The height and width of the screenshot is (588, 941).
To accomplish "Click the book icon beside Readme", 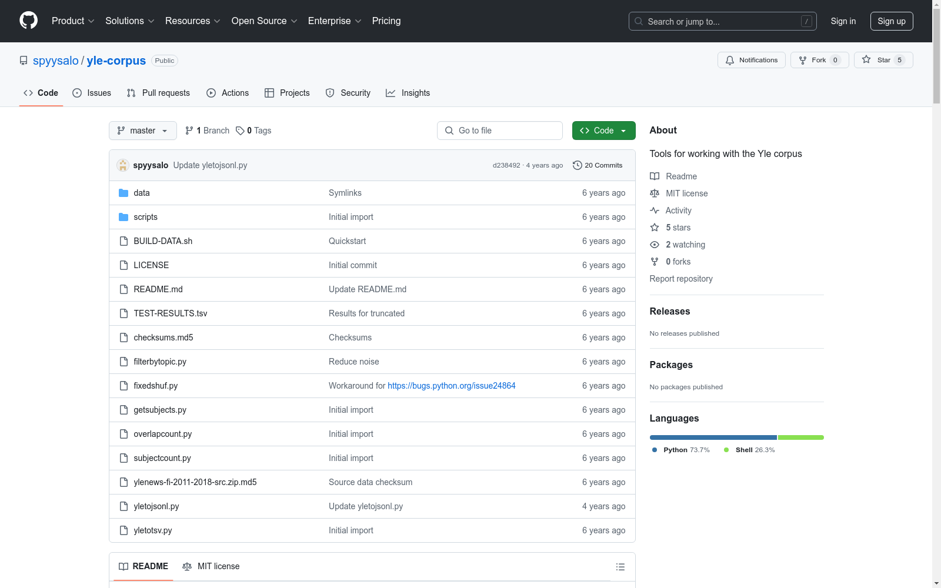I will point(655,176).
